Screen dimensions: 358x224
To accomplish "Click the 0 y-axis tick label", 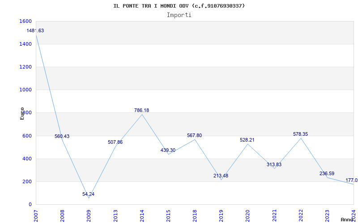I will [30, 205].
